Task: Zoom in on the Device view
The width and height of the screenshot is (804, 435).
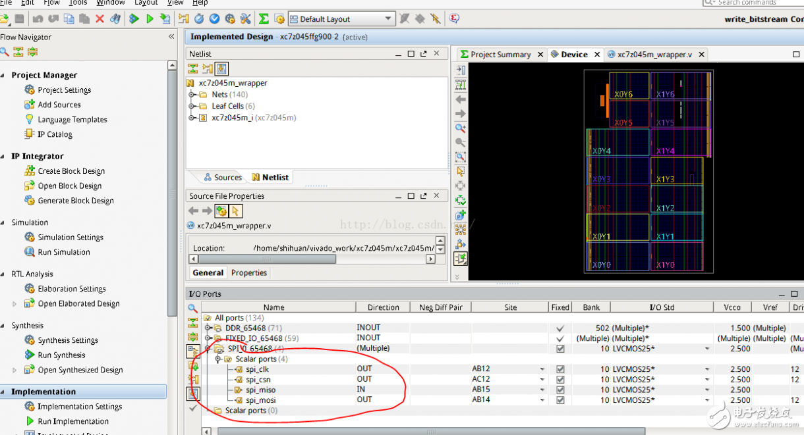Action: 461,128
